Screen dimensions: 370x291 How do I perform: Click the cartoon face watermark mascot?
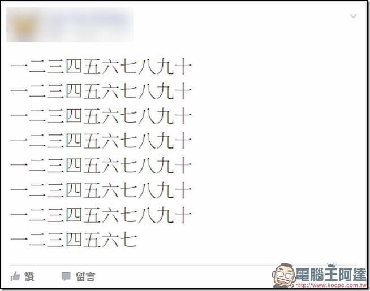click(x=283, y=276)
